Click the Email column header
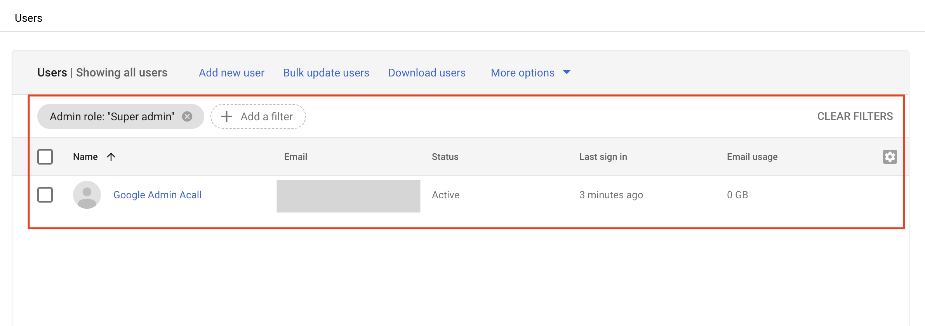Viewport: 925px width, 326px height. click(x=296, y=157)
